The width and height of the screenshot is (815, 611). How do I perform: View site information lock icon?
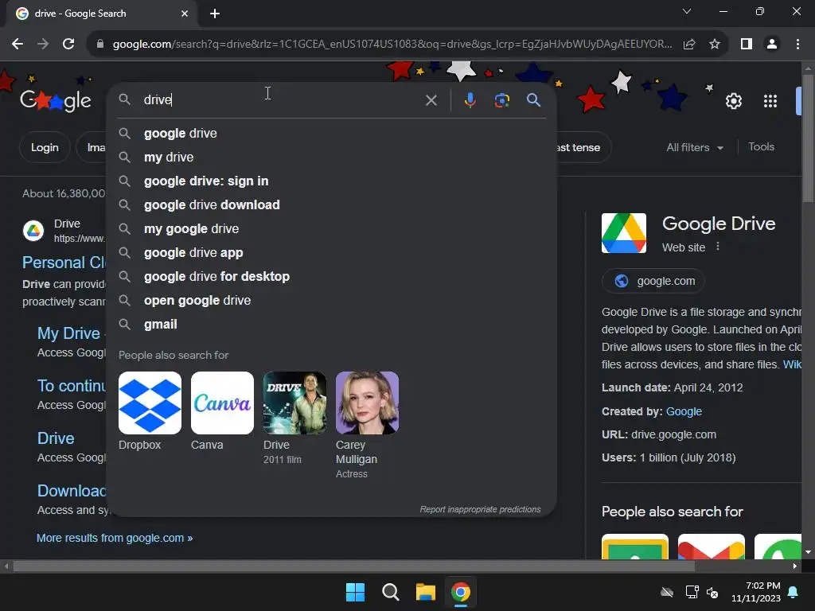(x=100, y=45)
